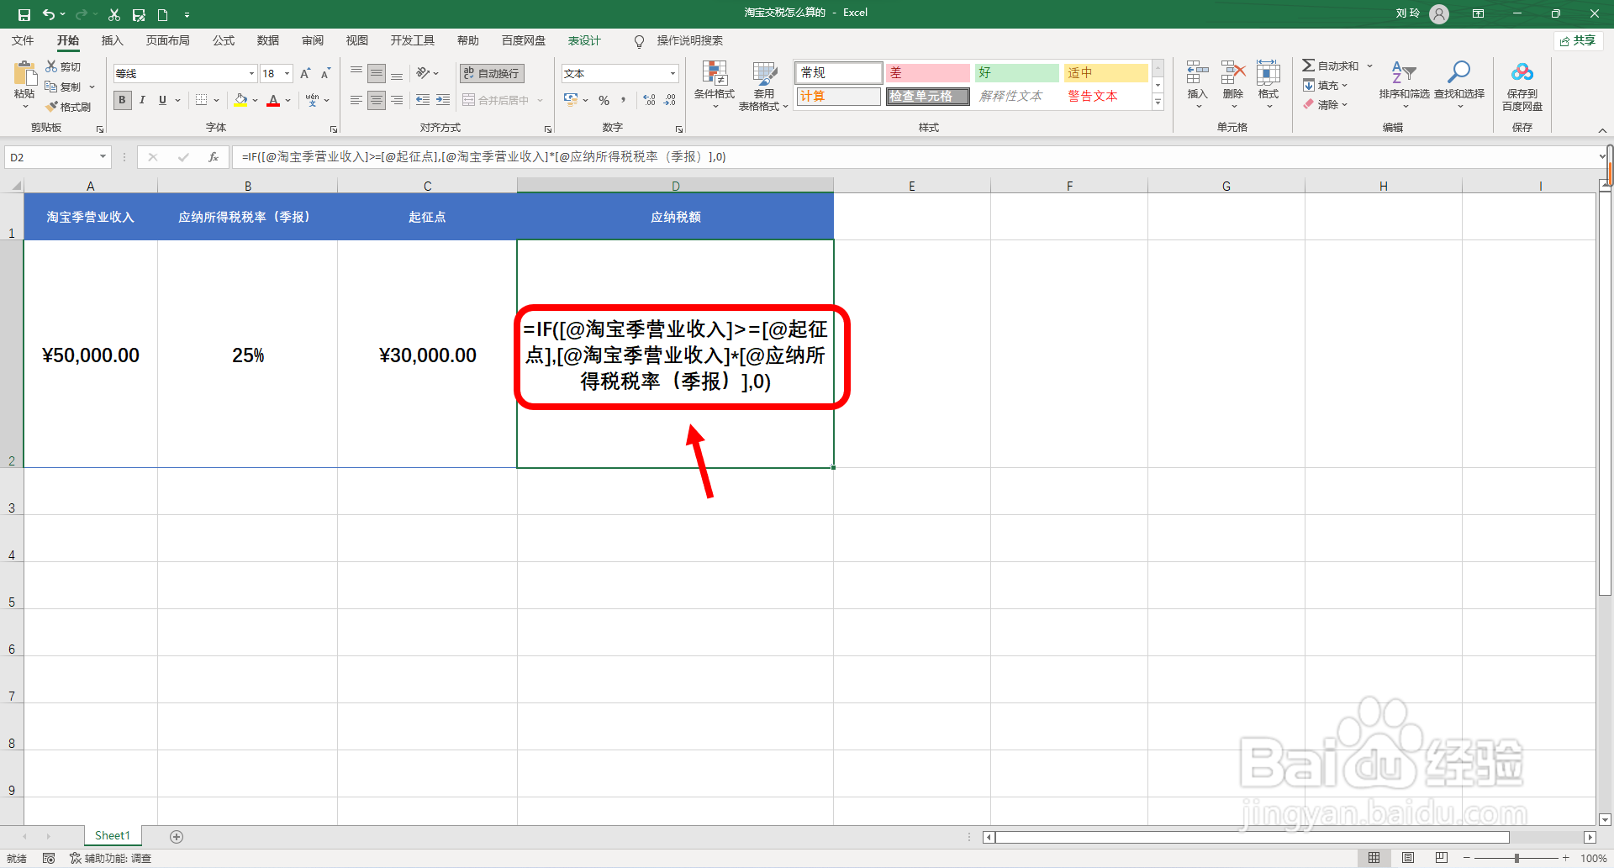Click the Paste clipboard icon
The image size is (1614, 868).
click(x=25, y=73)
